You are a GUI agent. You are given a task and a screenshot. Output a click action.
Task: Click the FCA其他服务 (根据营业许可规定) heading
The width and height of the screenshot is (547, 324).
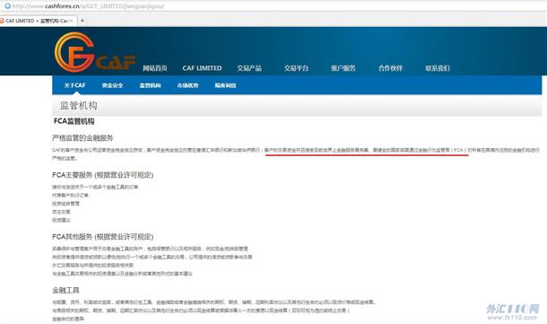(x=103, y=237)
